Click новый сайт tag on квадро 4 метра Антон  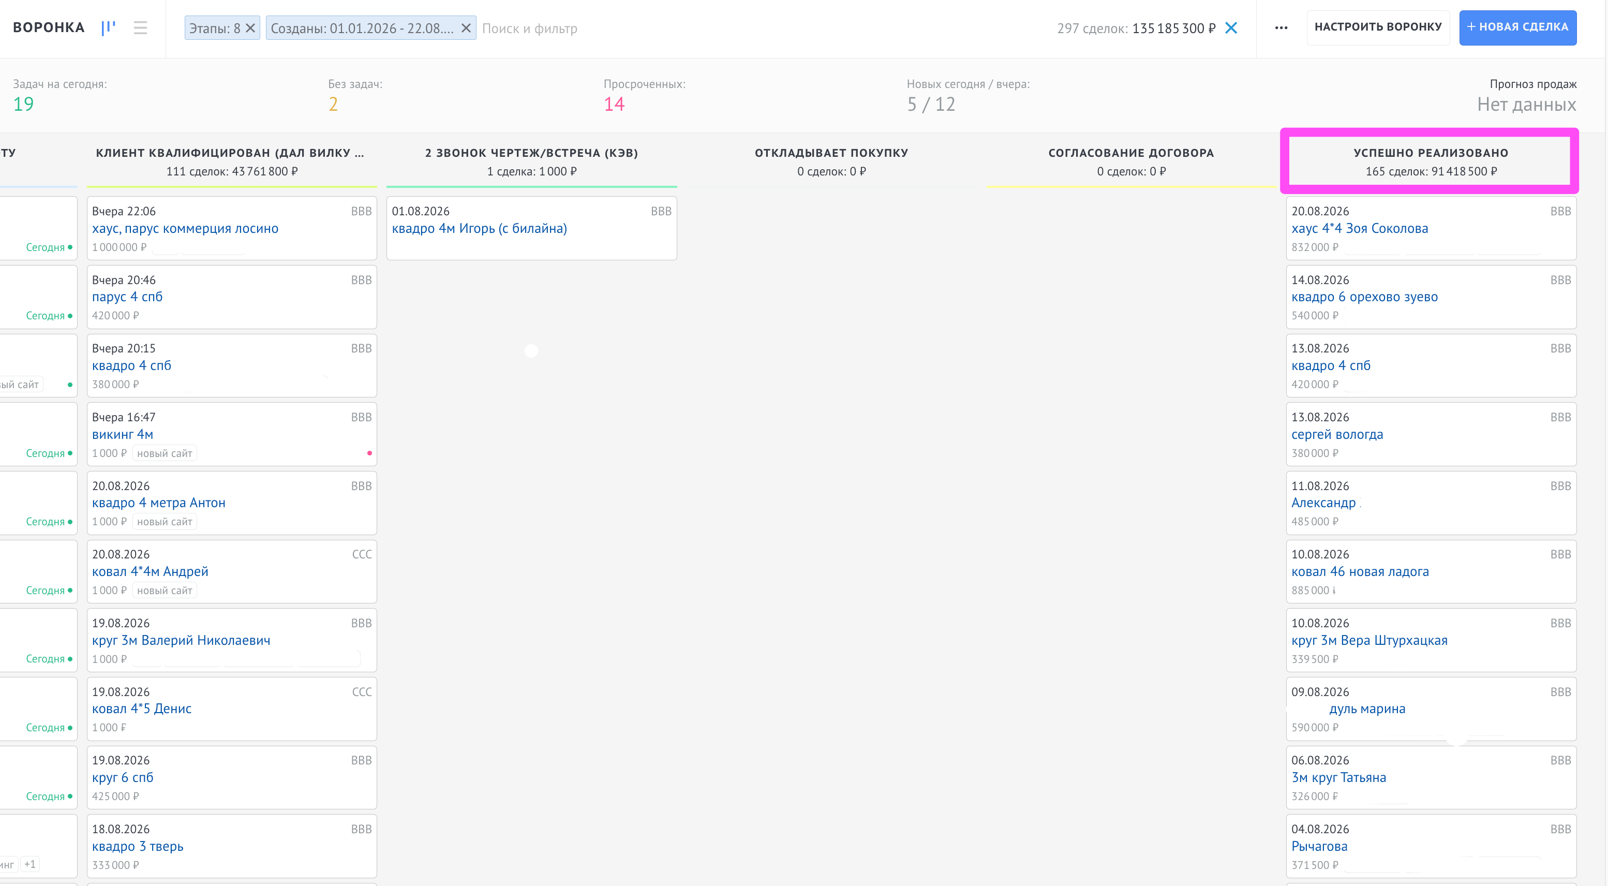[x=165, y=522]
